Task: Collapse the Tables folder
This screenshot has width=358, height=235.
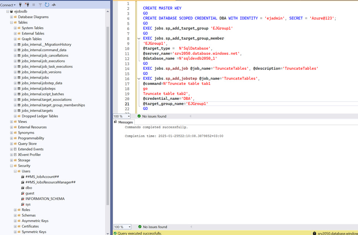Action: [x=11, y=22]
